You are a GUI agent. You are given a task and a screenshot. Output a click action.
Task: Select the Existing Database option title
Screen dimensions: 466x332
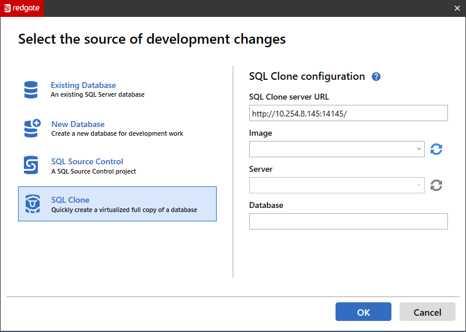pos(83,85)
